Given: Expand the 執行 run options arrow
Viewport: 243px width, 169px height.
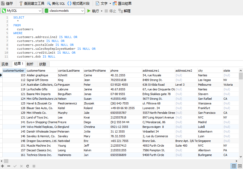Looking at the screenshot, I should (101, 11).
